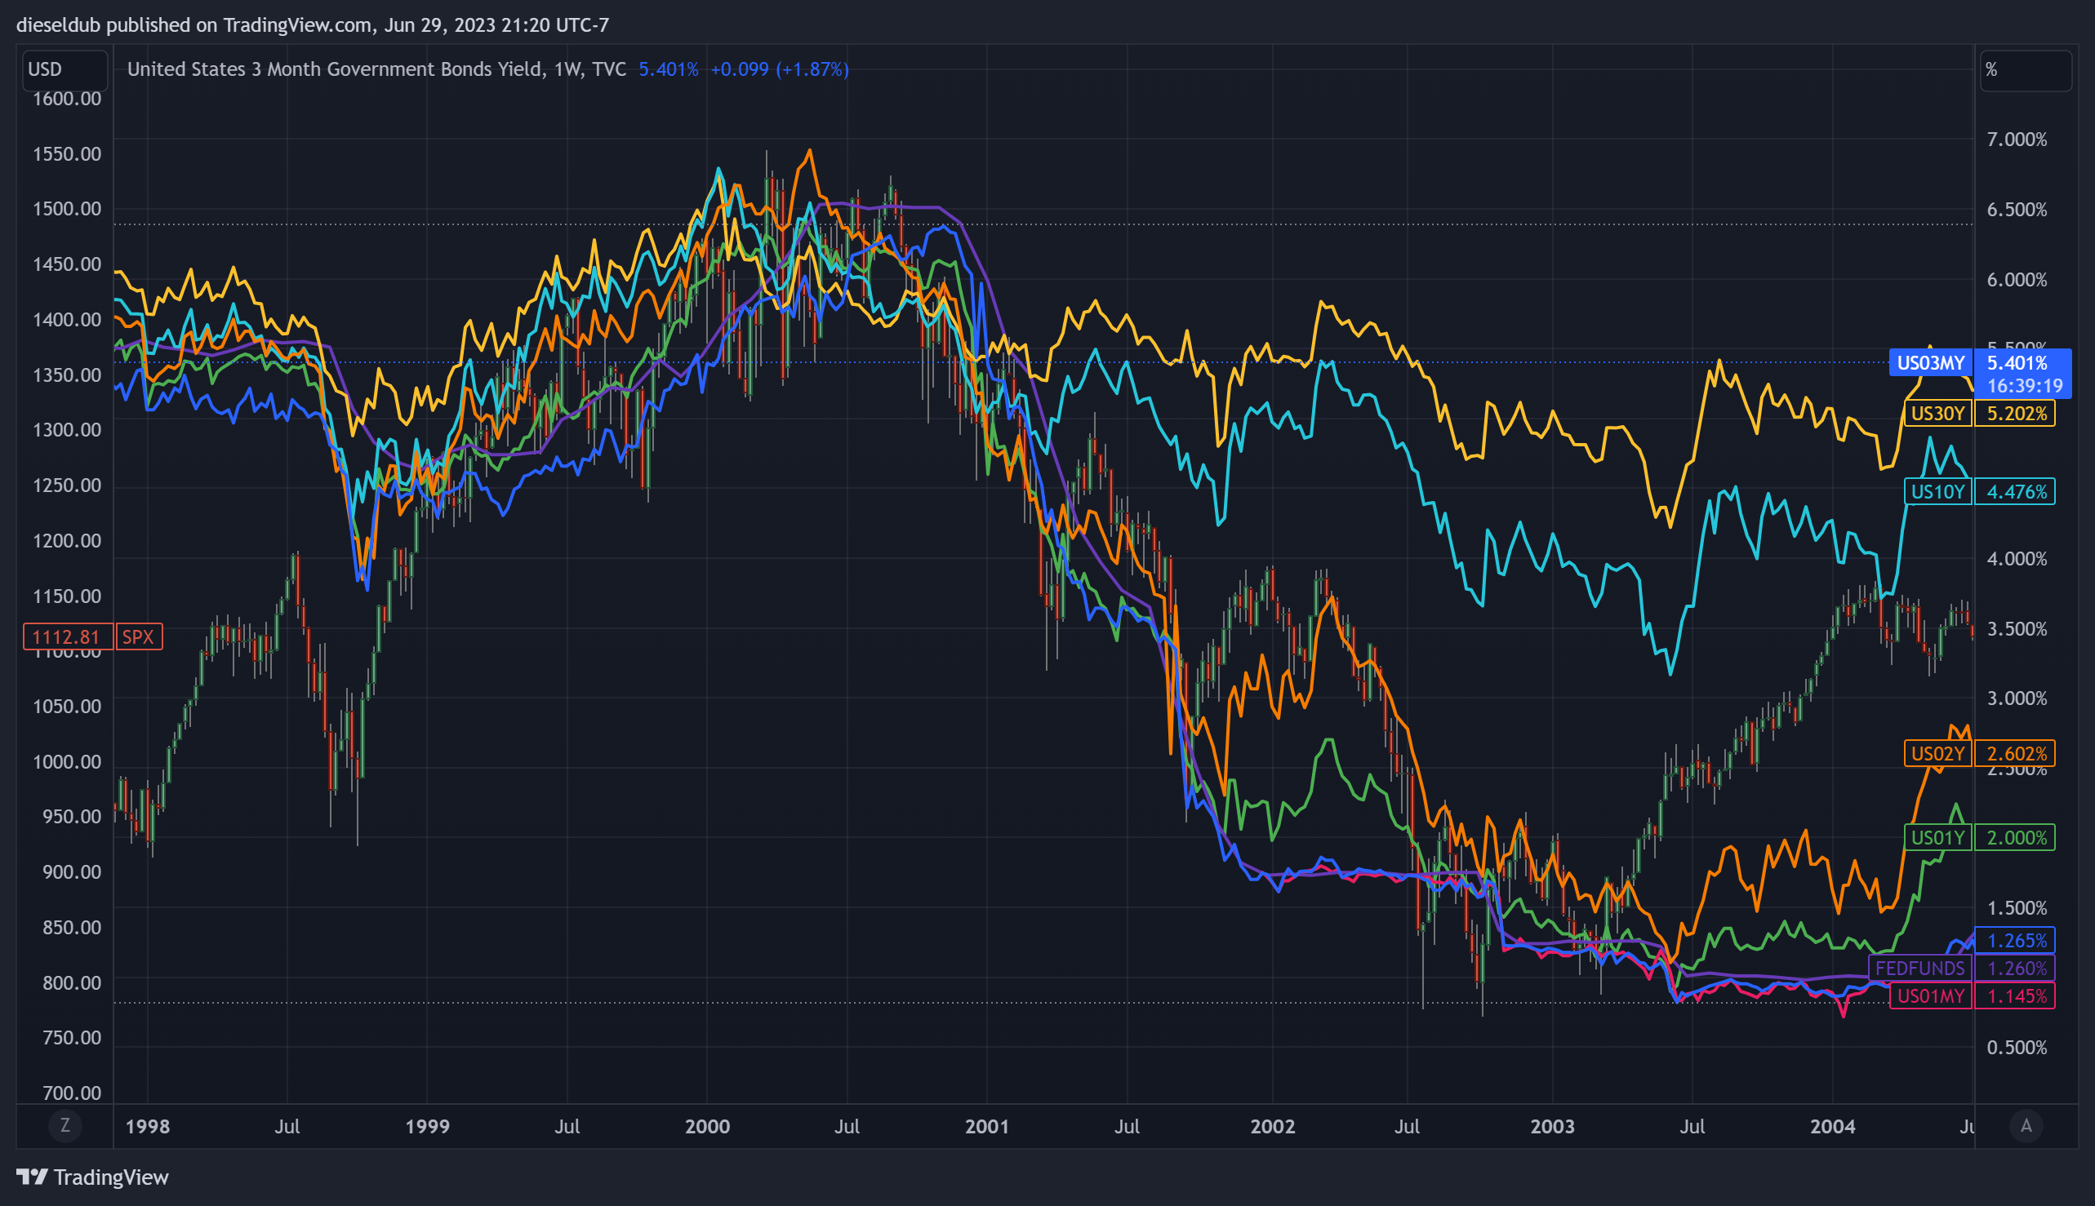Screen dimensions: 2095x1206
Task: Toggle the auto scale A button
Action: (2026, 1126)
